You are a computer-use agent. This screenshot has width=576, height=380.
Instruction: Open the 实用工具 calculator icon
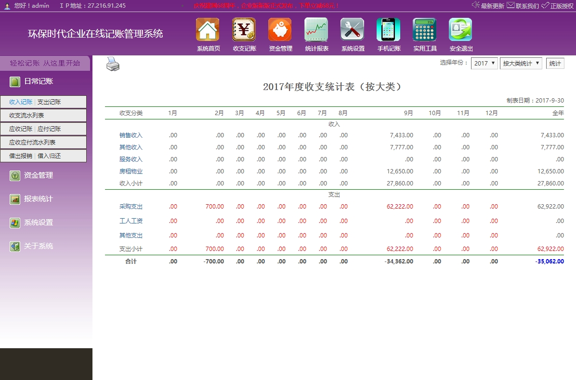coord(424,30)
